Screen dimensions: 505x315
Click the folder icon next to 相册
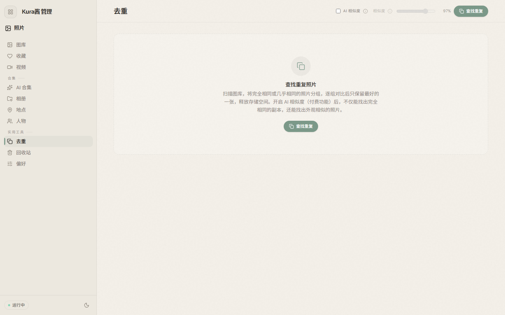coord(10,99)
